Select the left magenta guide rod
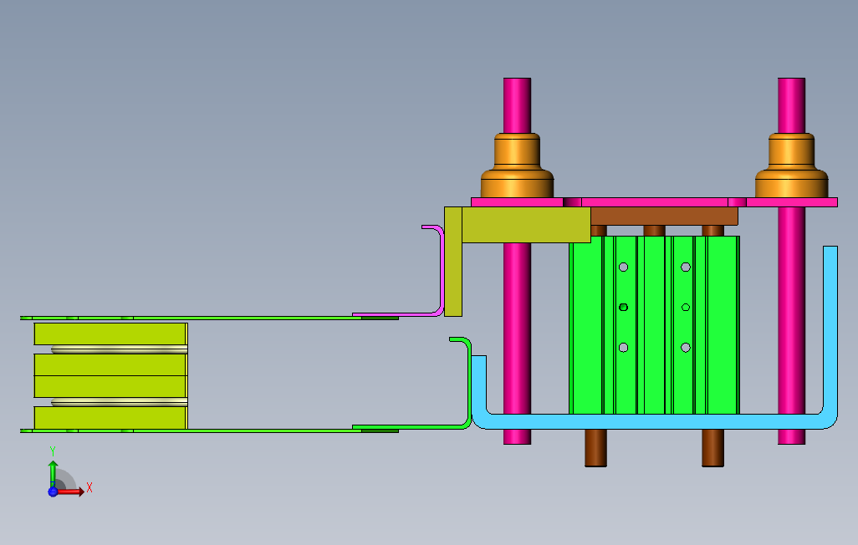Viewport: 858px width, 545px height. (x=517, y=329)
